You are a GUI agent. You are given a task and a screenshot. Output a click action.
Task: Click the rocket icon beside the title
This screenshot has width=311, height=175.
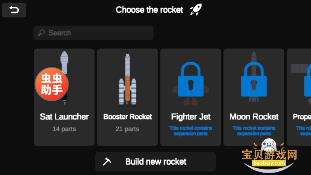coord(196,10)
